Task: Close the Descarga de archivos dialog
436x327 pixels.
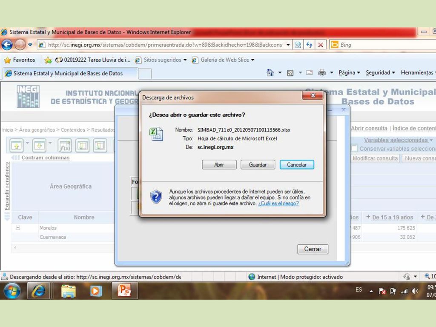Action: pos(313,95)
